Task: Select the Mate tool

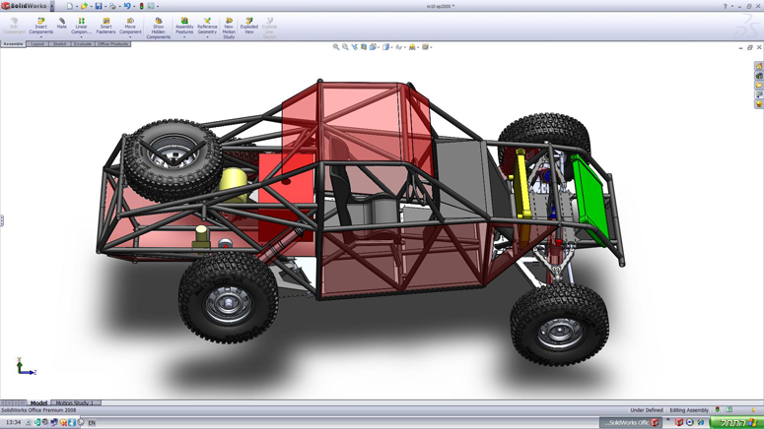Action: point(62,23)
